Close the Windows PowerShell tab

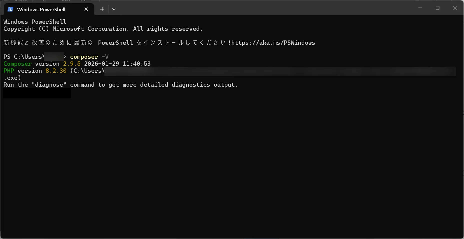tap(86, 9)
